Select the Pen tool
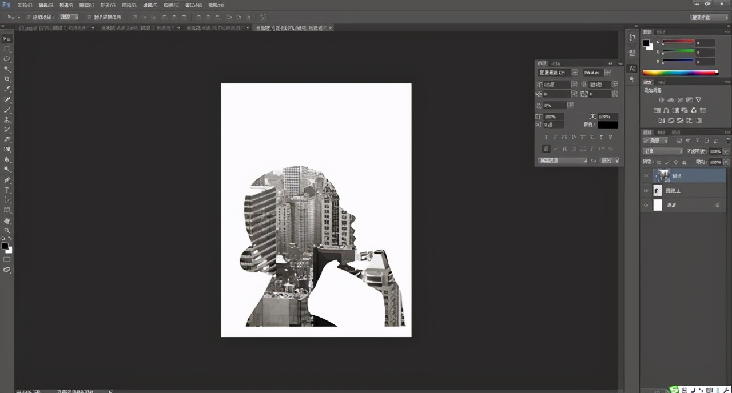The height and width of the screenshot is (393, 732). pyautogui.click(x=7, y=180)
